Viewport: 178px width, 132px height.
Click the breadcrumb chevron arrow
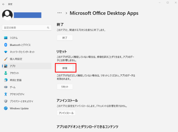pyautogui.click(x=66, y=13)
